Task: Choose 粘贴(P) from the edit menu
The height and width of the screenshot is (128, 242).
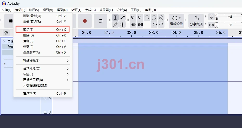Action: click(x=43, y=47)
